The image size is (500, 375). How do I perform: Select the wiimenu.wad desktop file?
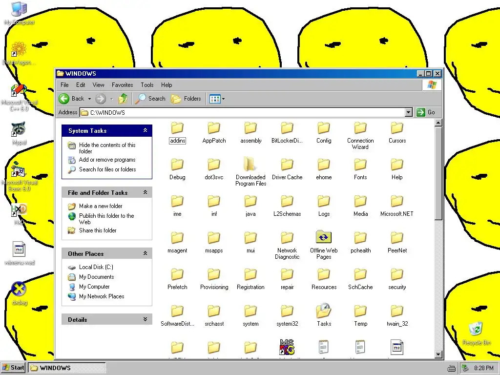(19, 253)
